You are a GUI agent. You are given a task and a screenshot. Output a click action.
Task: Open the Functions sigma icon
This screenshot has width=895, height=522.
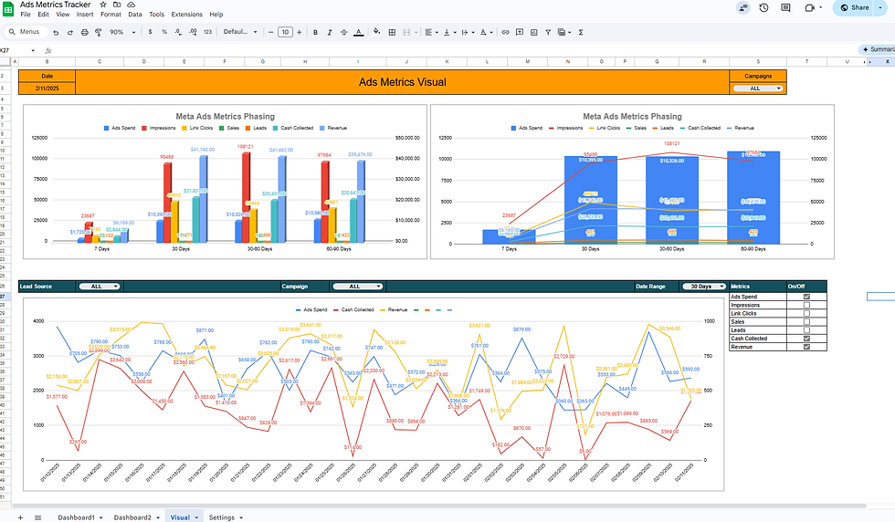click(x=581, y=33)
